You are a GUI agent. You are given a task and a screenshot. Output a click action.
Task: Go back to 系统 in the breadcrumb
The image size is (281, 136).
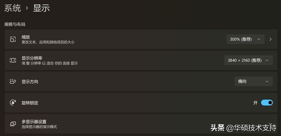point(12,8)
